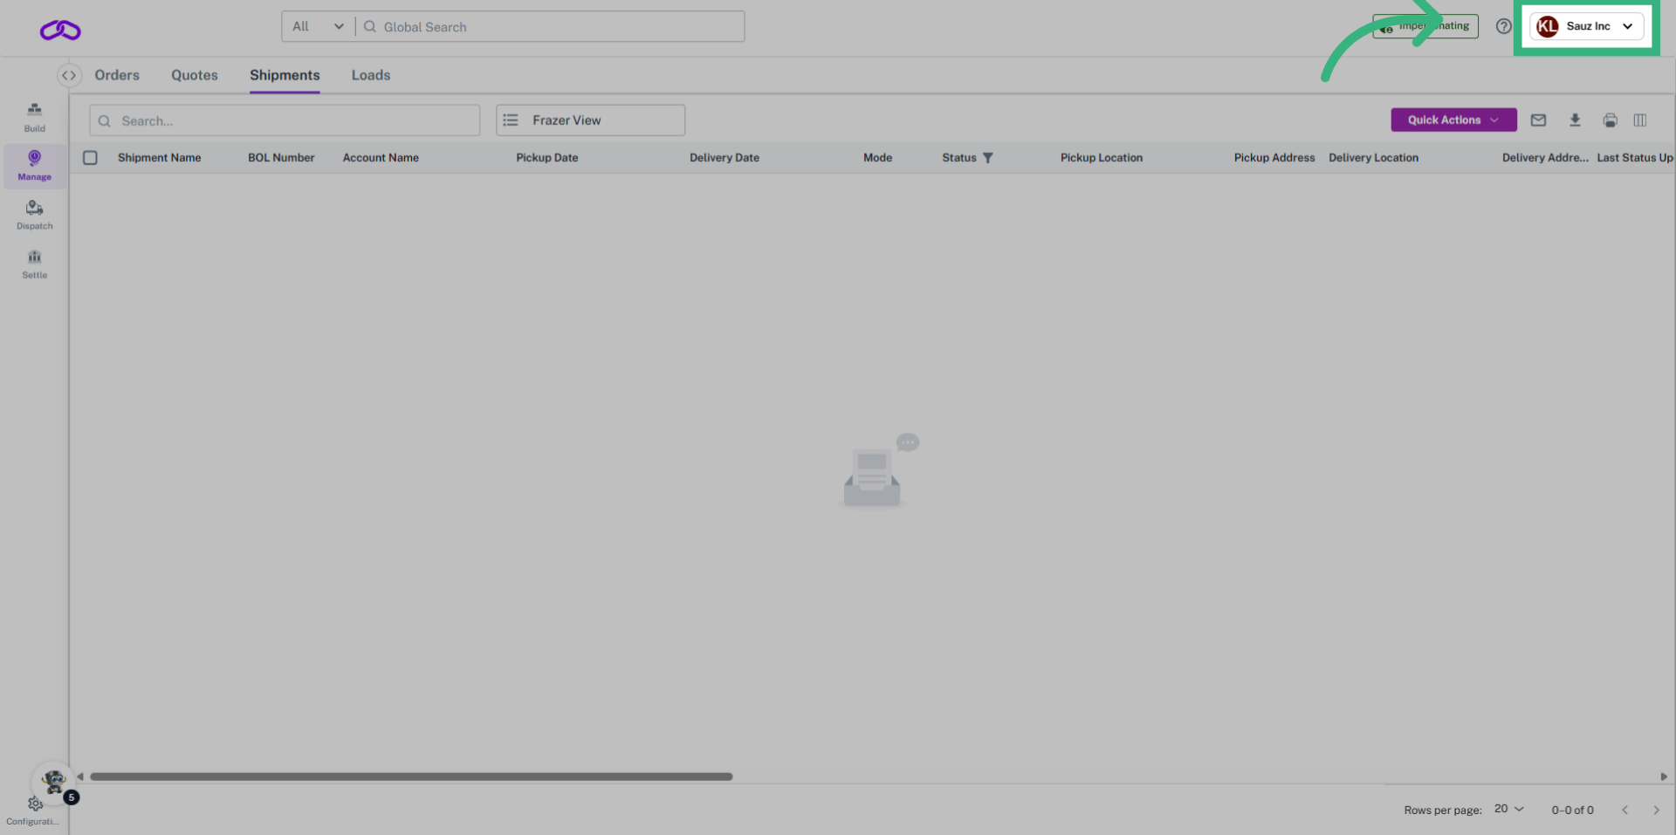Filter by Status column funnel
This screenshot has width=1676, height=835.
(988, 158)
